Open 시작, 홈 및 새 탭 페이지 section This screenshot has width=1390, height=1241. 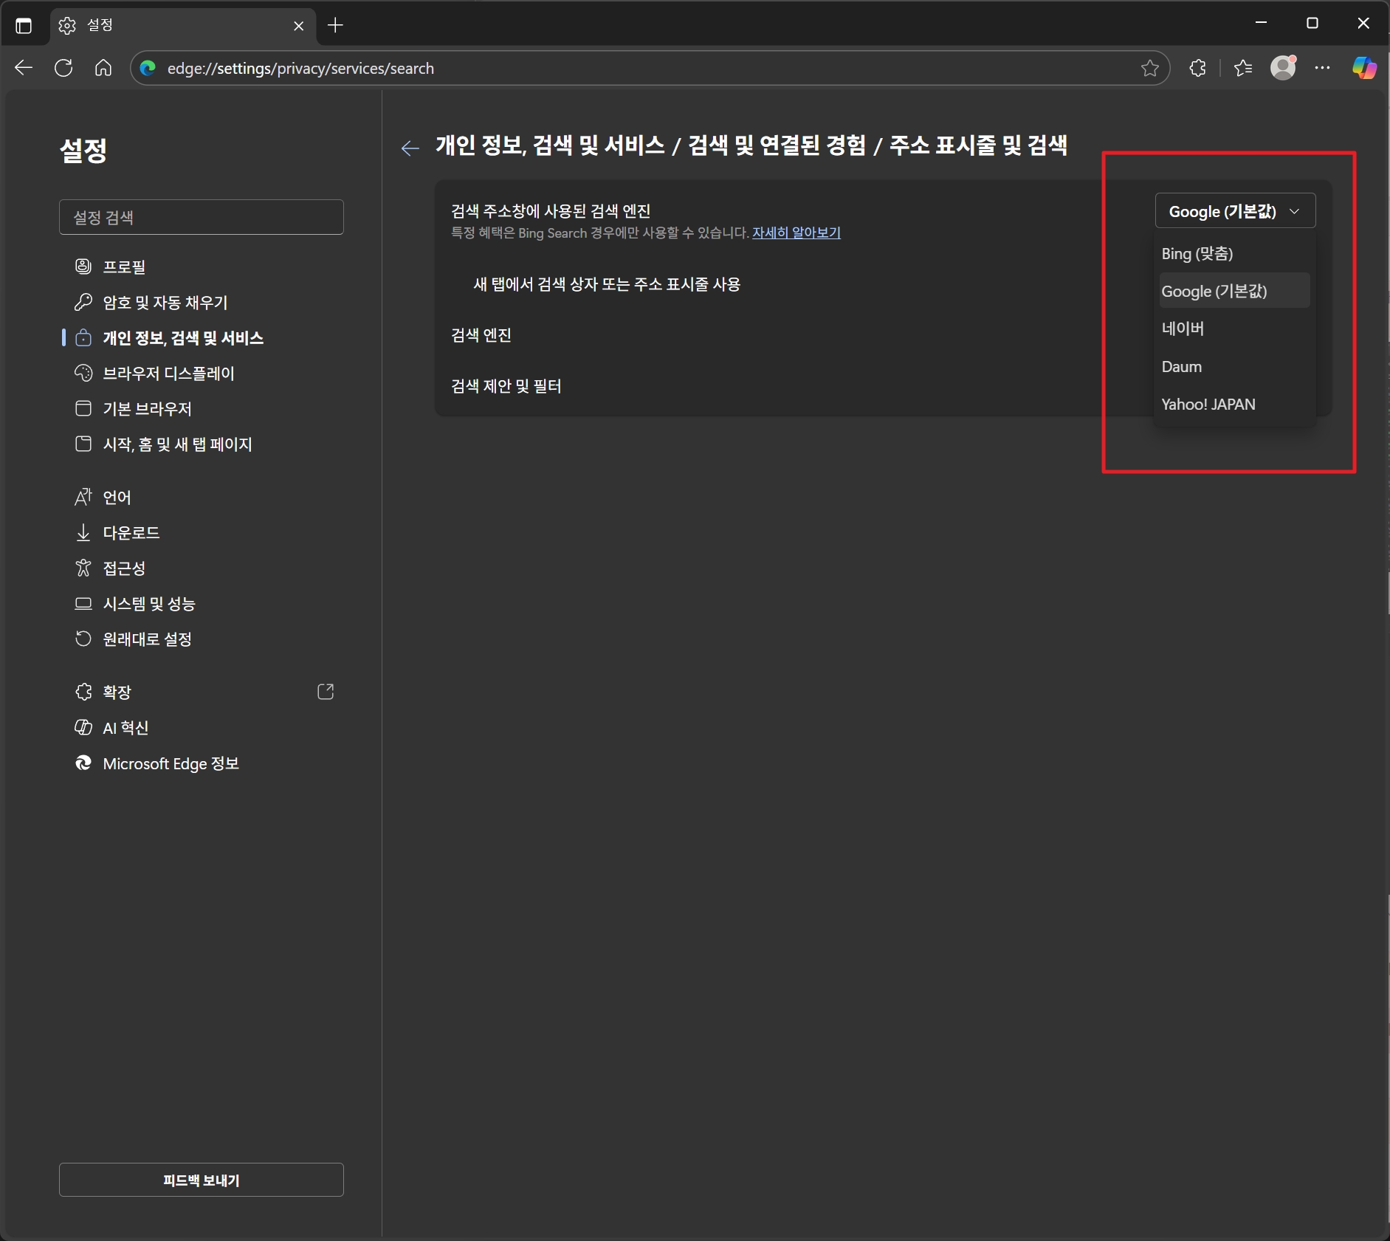(x=202, y=444)
